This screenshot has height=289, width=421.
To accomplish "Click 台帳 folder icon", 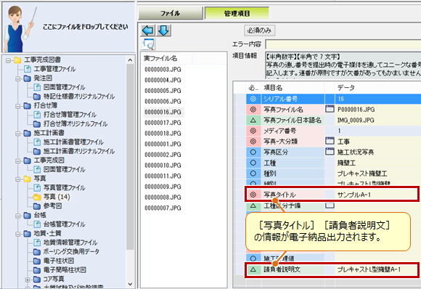I will 28,215.
